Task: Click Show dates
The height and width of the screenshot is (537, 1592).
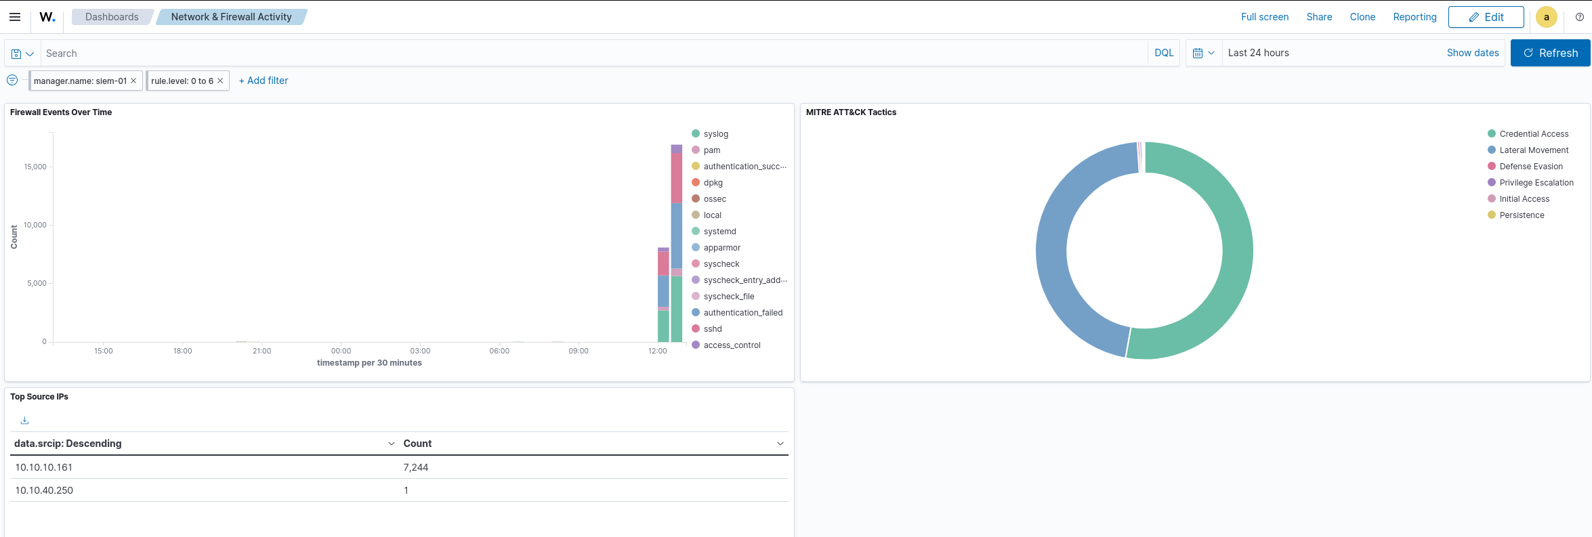Action: (1473, 53)
